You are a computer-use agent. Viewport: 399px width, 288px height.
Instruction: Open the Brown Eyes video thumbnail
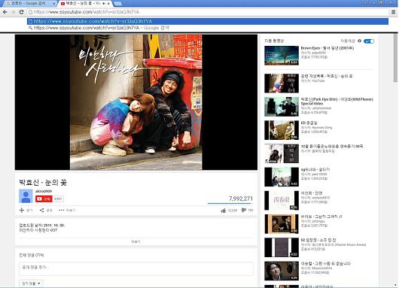coord(282,56)
